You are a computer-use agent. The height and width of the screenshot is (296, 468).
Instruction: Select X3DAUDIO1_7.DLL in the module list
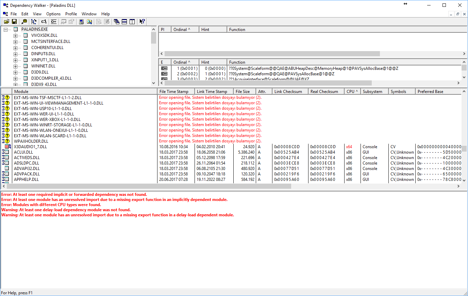click(x=30, y=146)
